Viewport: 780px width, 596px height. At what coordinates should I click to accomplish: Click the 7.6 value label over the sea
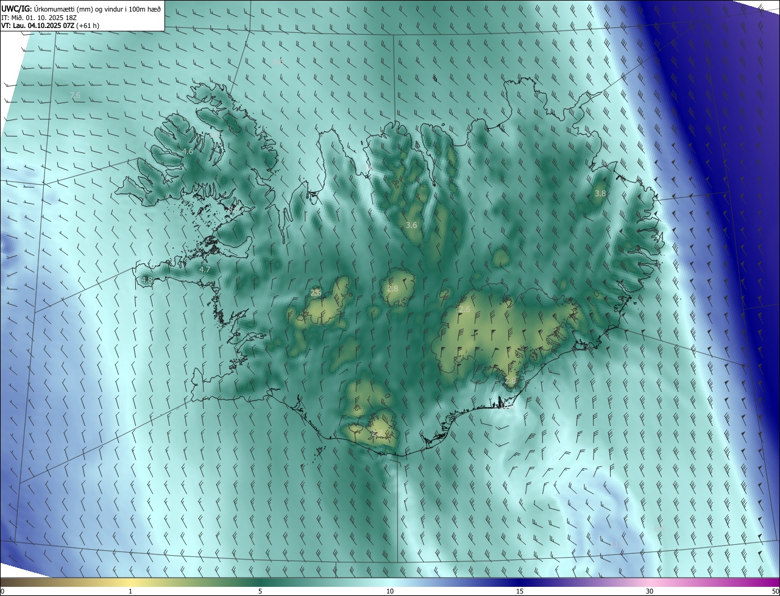tap(75, 96)
